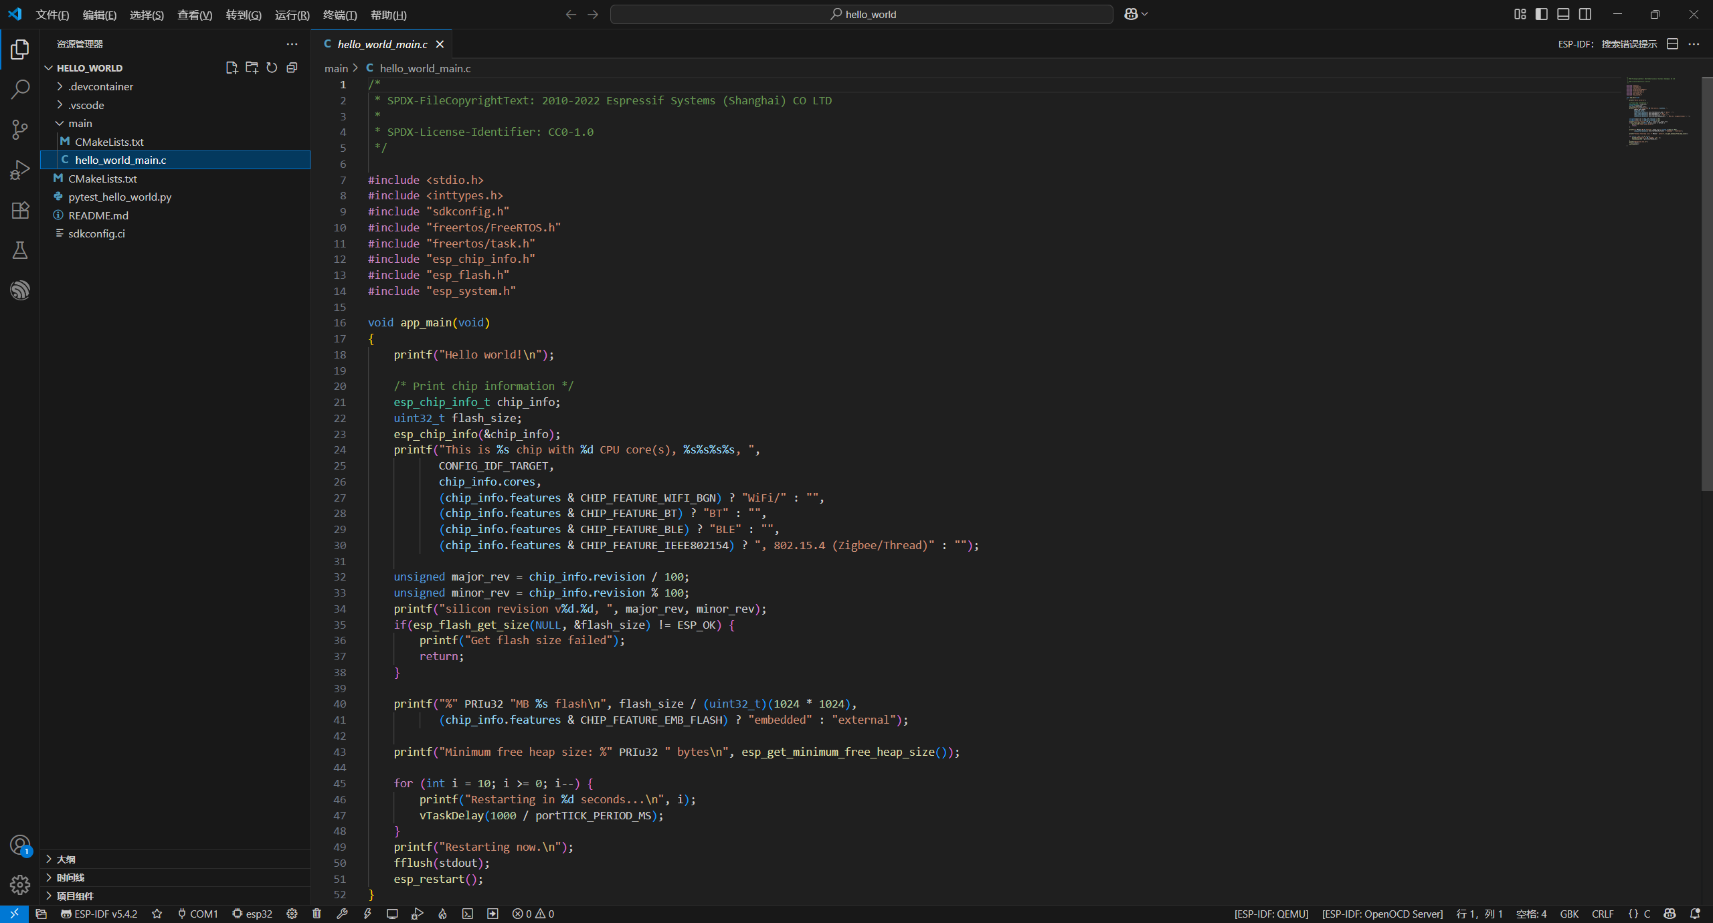1713x923 pixels.
Task: Select the COM1 serial port in the status bar
Action: point(198,914)
